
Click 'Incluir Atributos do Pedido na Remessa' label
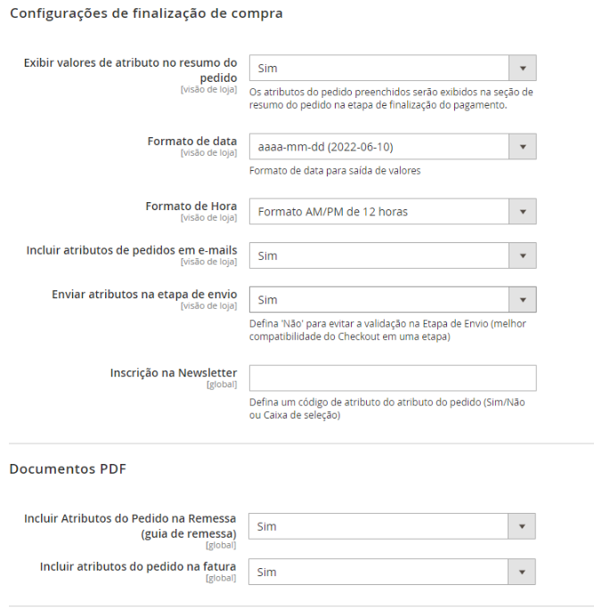[131, 519]
